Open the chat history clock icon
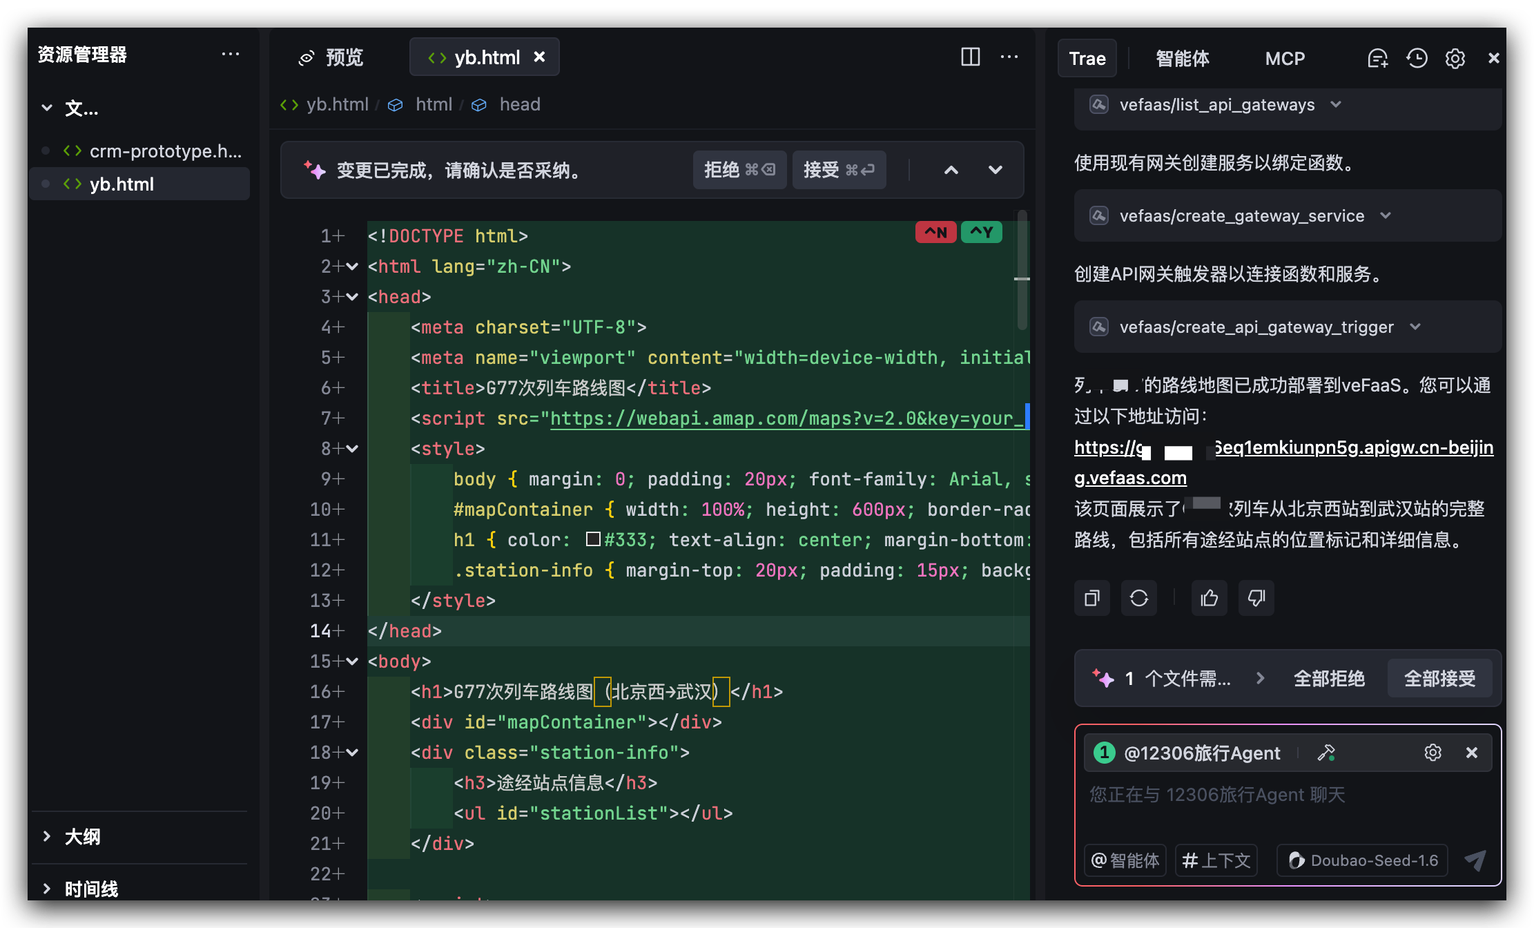1534x928 pixels. (x=1417, y=59)
